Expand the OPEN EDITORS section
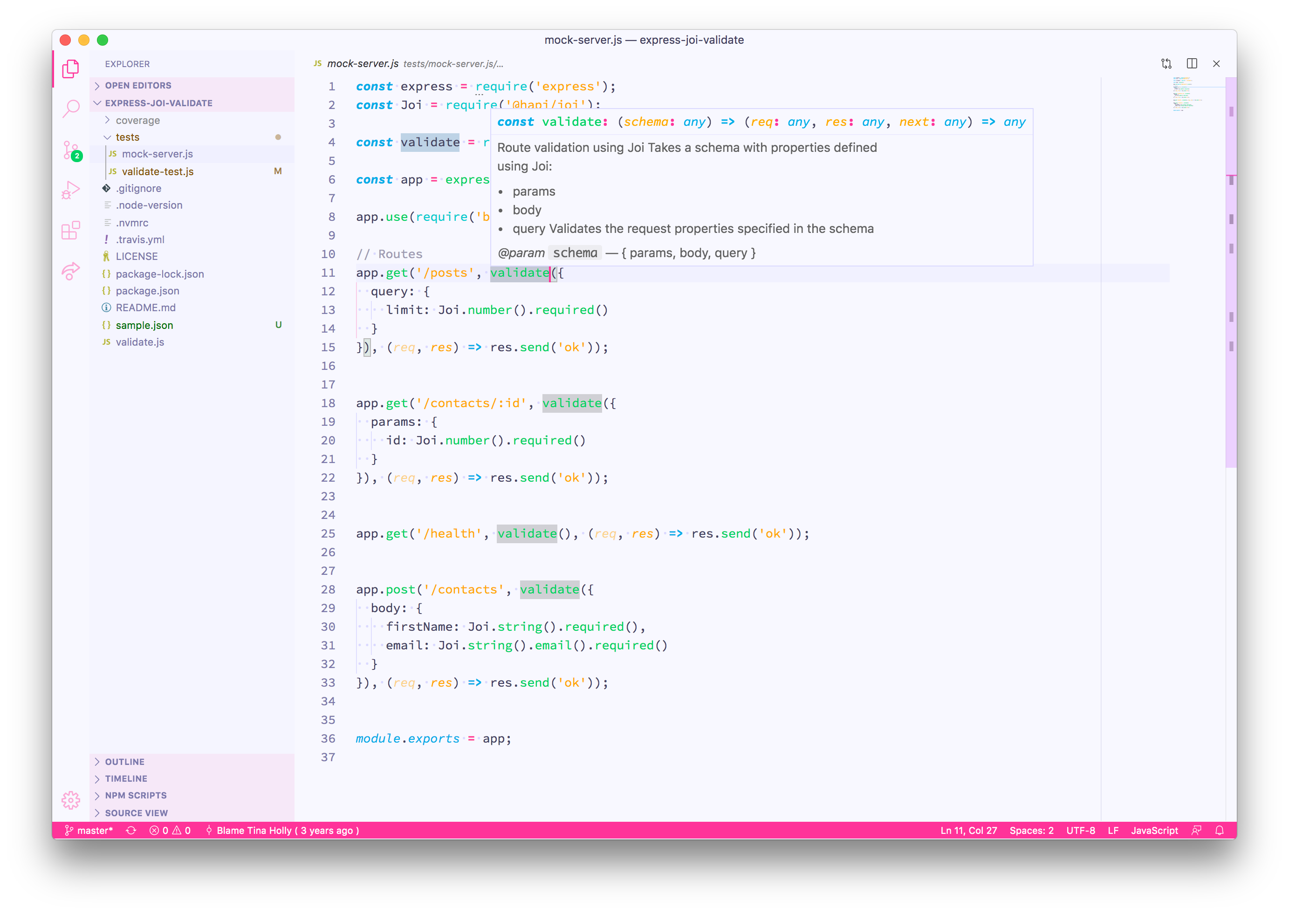The image size is (1289, 914). tap(138, 86)
